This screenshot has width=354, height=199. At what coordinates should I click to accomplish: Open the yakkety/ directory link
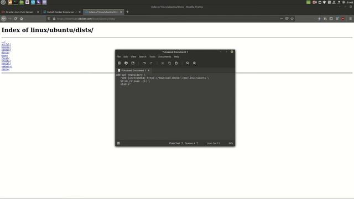click(7, 66)
